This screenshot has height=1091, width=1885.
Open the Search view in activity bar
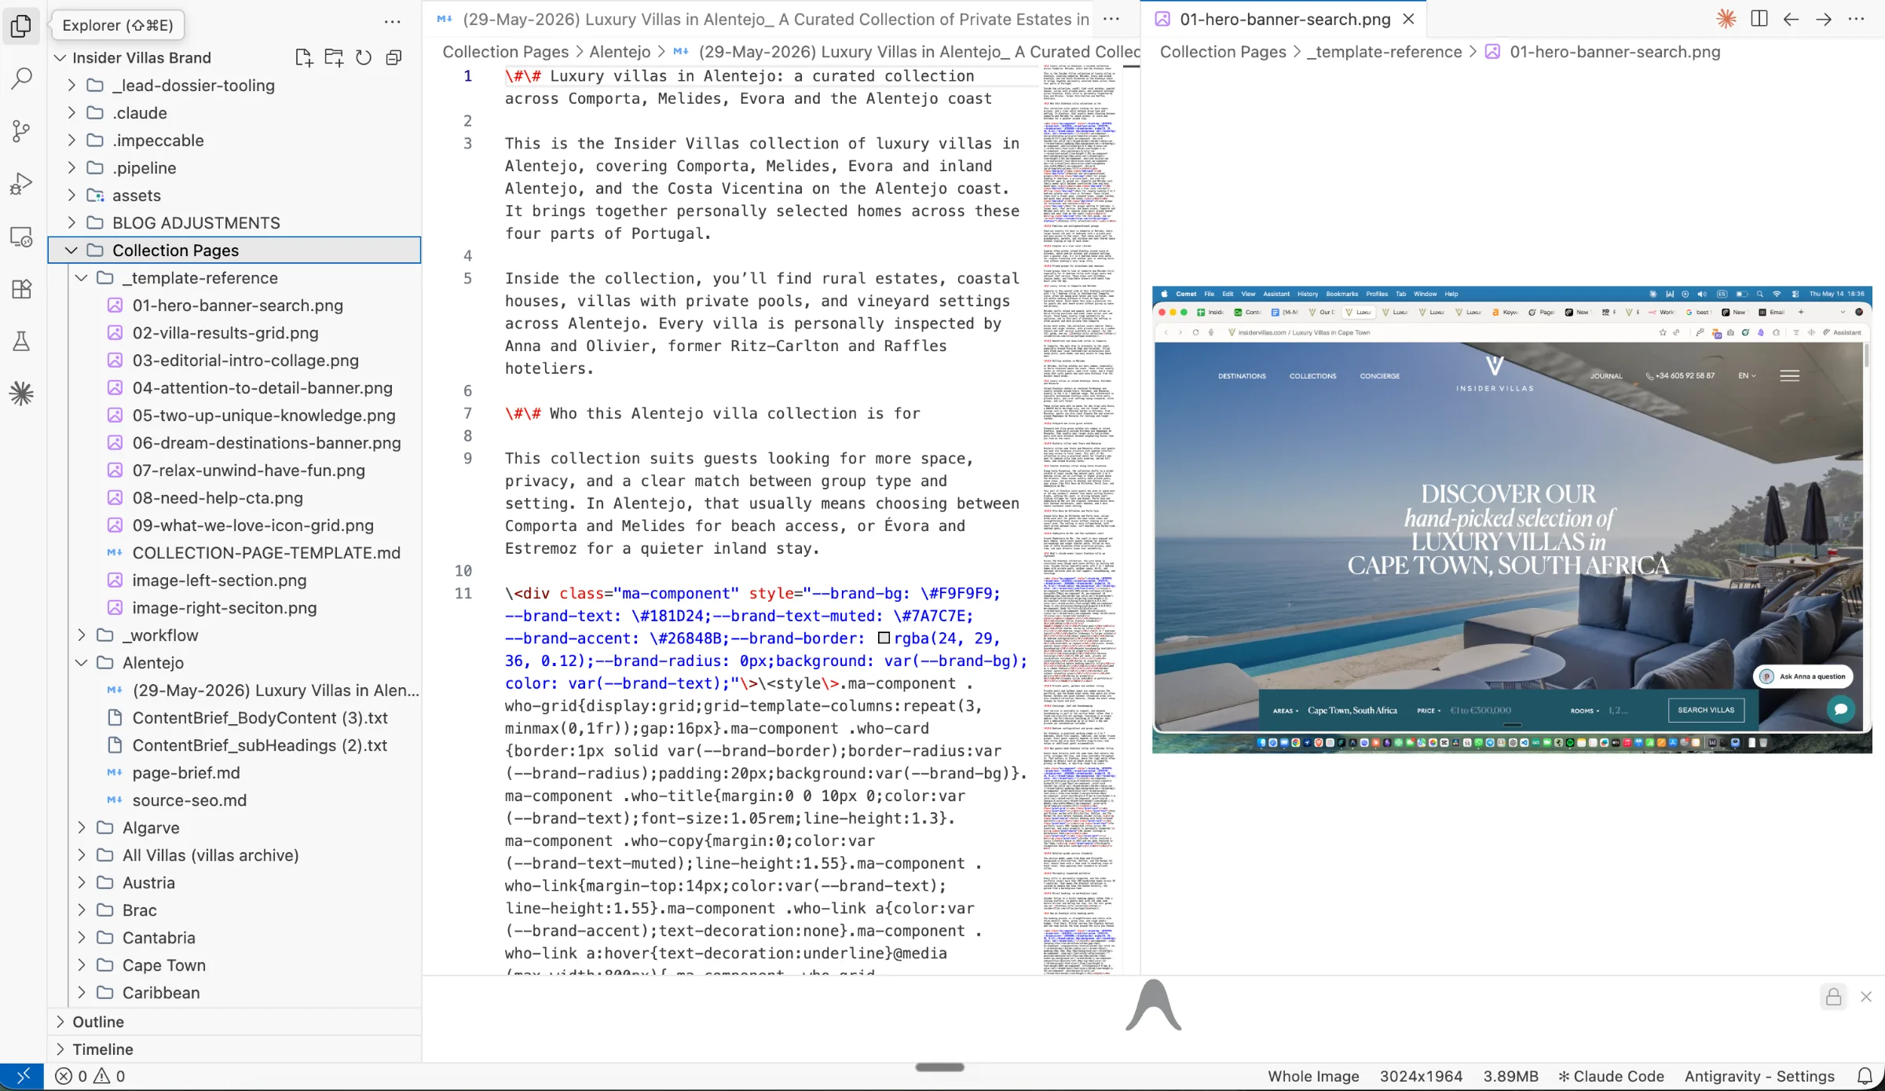click(21, 77)
